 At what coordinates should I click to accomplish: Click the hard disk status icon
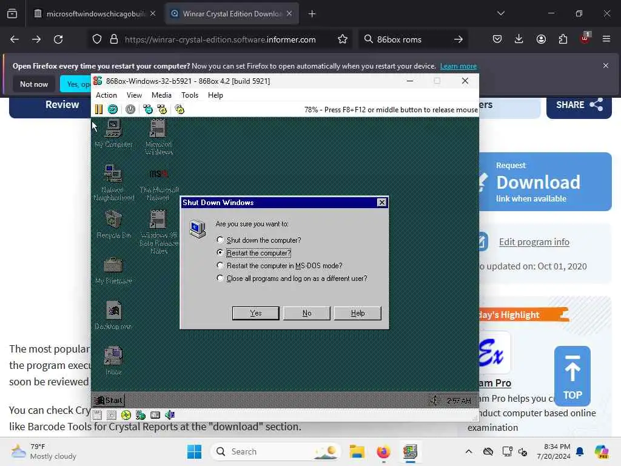pos(155,415)
